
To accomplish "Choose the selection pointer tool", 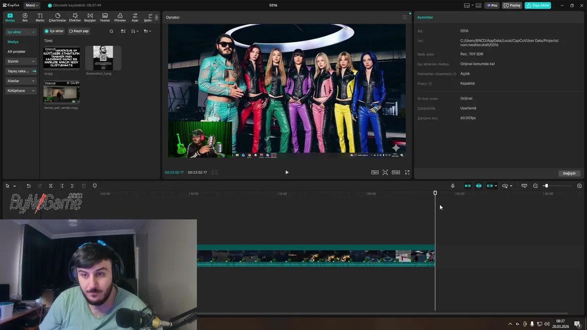I will [7, 186].
